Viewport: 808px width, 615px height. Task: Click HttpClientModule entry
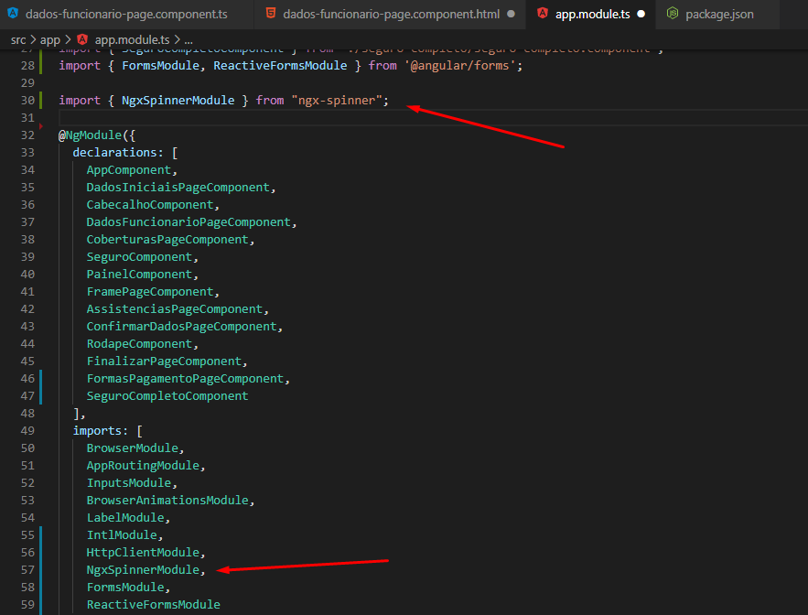click(x=143, y=553)
